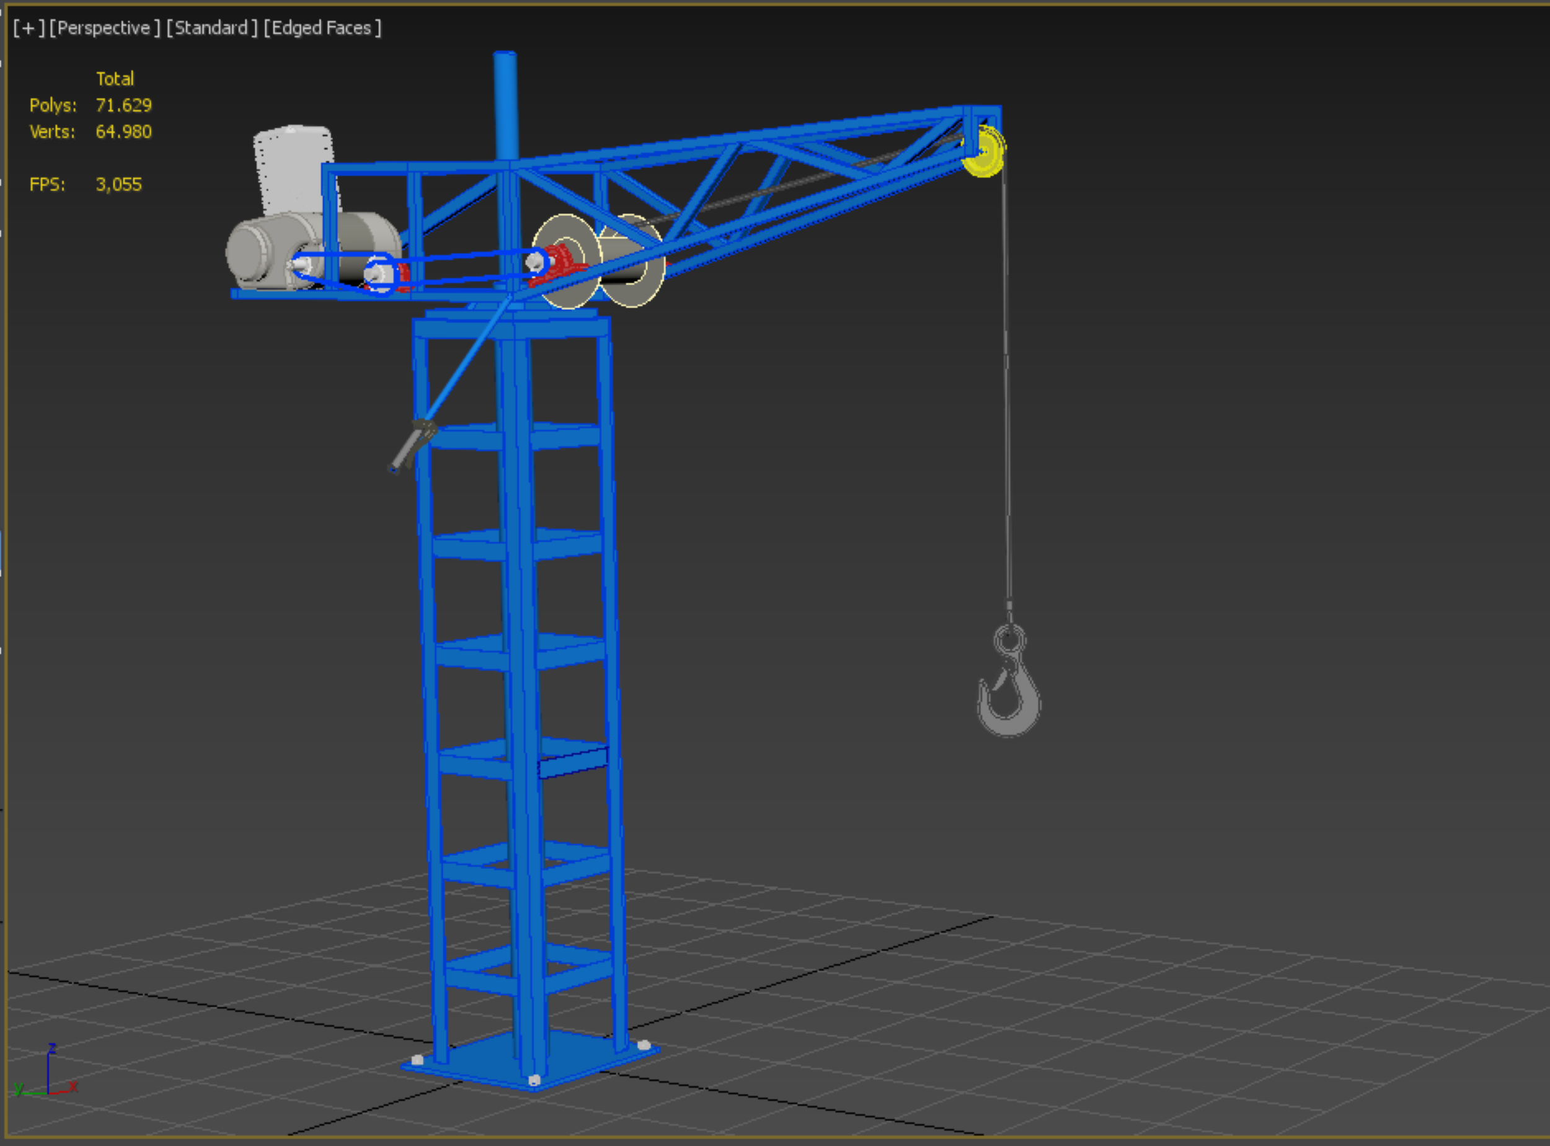Select the white gearbox above the motor
The image size is (1550, 1146).
tap(293, 170)
